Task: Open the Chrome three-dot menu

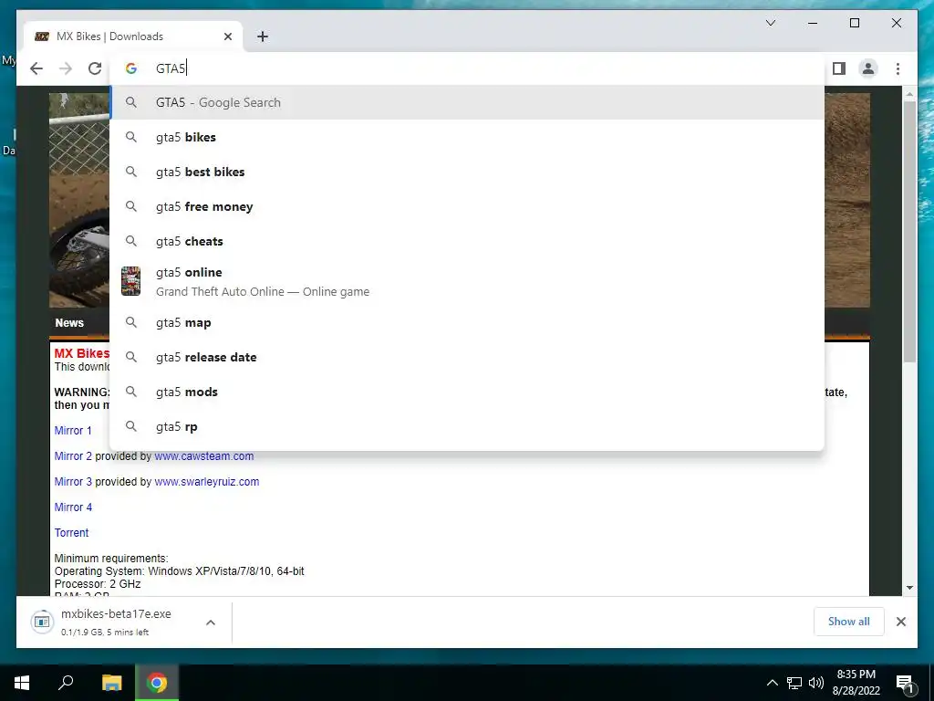Action: point(898,68)
